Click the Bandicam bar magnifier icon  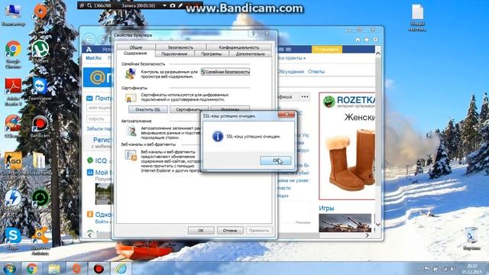point(90,5)
